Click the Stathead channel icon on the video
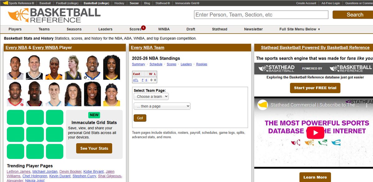 (263, 105)
